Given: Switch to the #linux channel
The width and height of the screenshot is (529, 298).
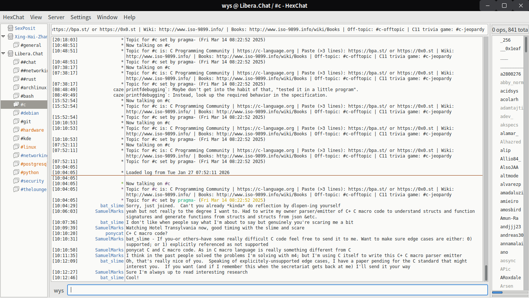Looking at the screenshot, I should (28, 147).
